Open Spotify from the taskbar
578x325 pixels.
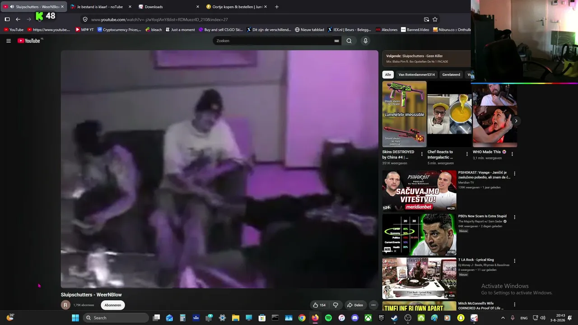tap(328, 318)
